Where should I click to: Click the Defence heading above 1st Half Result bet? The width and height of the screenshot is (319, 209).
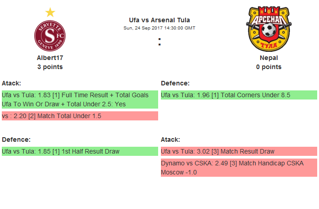click(16, 139)
